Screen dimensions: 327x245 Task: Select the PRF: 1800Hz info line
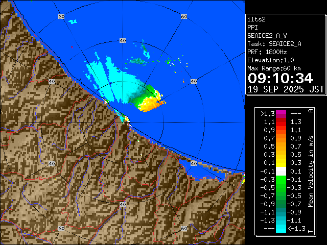coord(268,52)
